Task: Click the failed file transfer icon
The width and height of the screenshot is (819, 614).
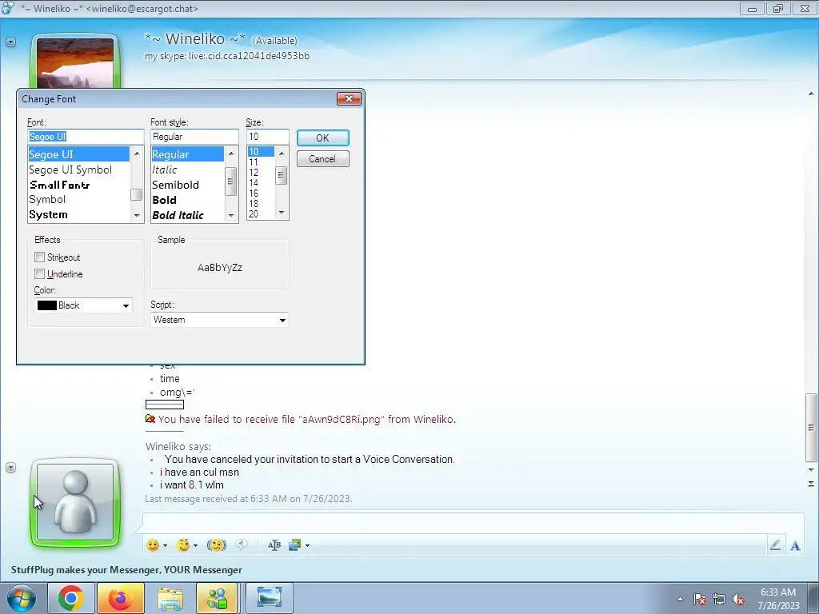Action: [150, 419]
